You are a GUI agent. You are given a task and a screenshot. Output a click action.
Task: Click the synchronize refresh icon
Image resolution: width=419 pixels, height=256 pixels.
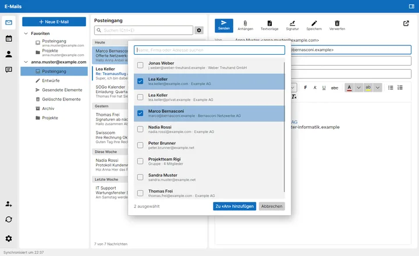click(x=9, y=219)
